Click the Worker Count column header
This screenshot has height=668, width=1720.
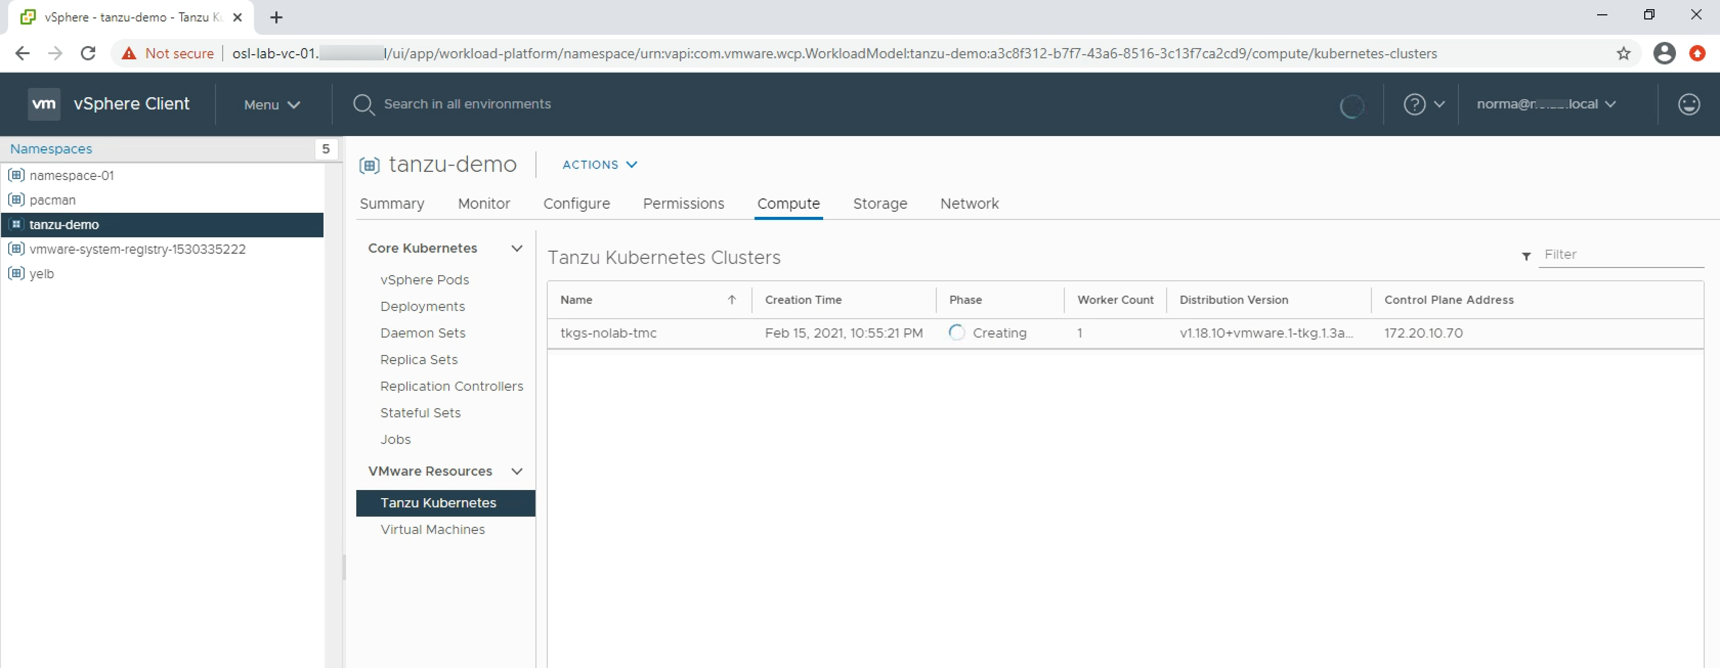(x=1115, y=300)
